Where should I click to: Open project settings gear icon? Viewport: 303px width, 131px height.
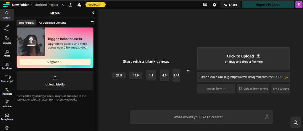tap(215, 5)
